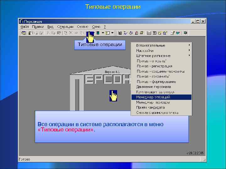Click the dark round globe-like toolbar icon
Screen dimensions: 226x169
pos(131,33)
